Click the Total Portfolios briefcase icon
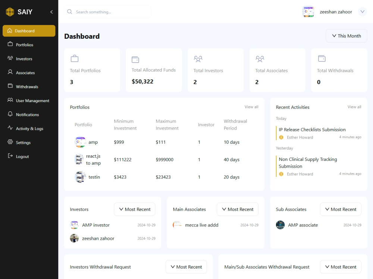 click(x=75, y=58)
